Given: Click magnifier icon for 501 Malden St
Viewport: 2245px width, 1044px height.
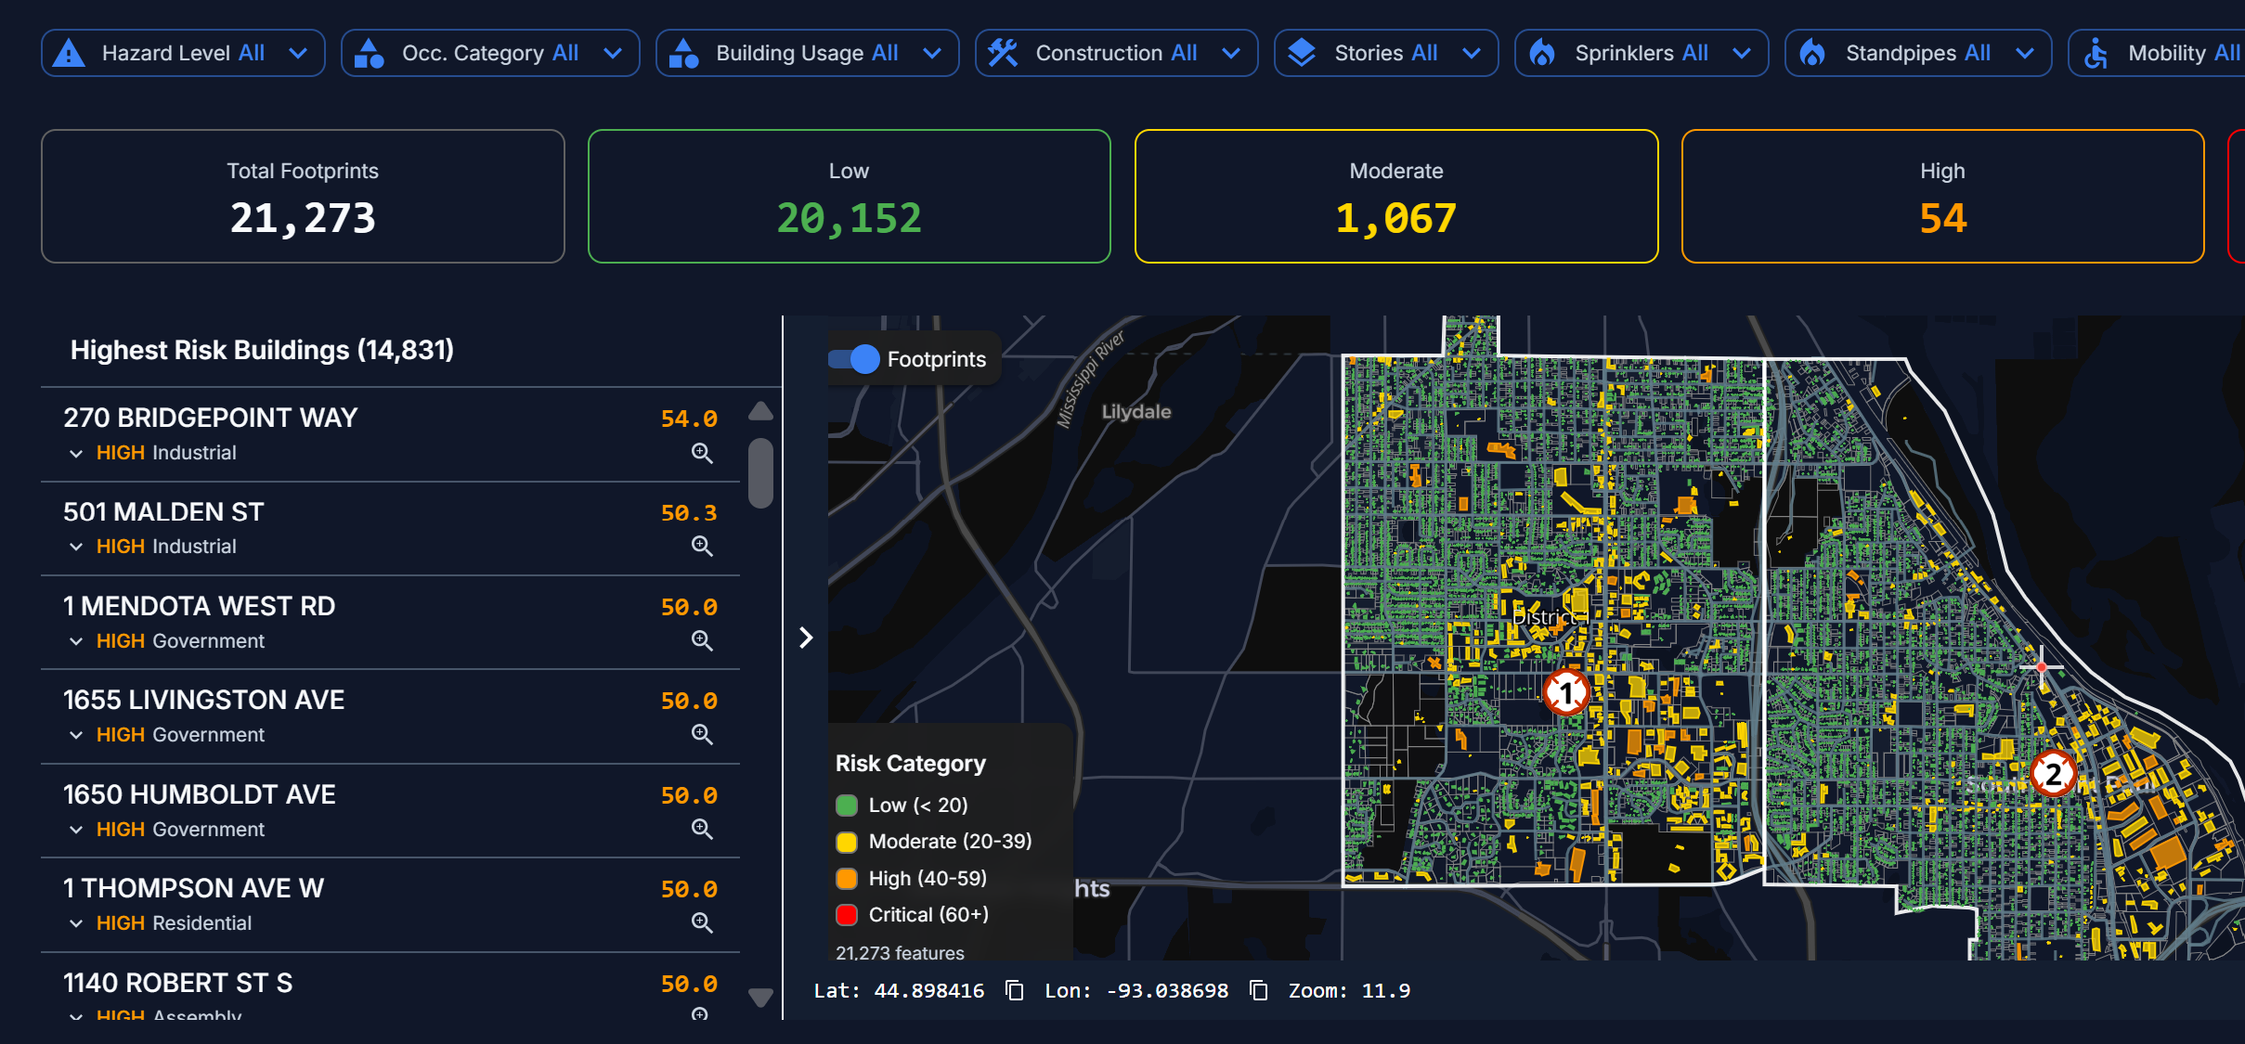Looking at the screenshot, I should coord(702,547).
